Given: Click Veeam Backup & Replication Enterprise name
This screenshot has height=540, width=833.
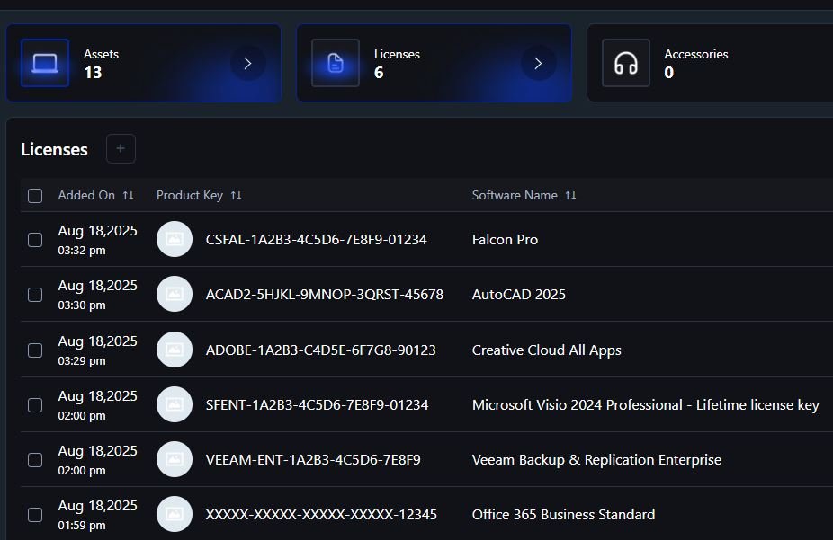Looking at the screenshot, I should click(x=596, y=460).
